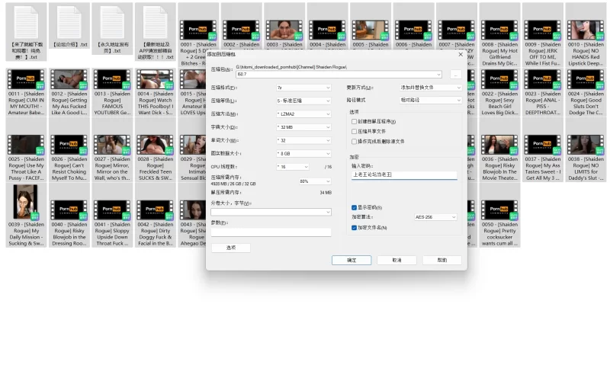Open the 更新方式 dropdown showing 添加并替换文件
Viewport: 610px width, 365px height.
tap(431, 88)
